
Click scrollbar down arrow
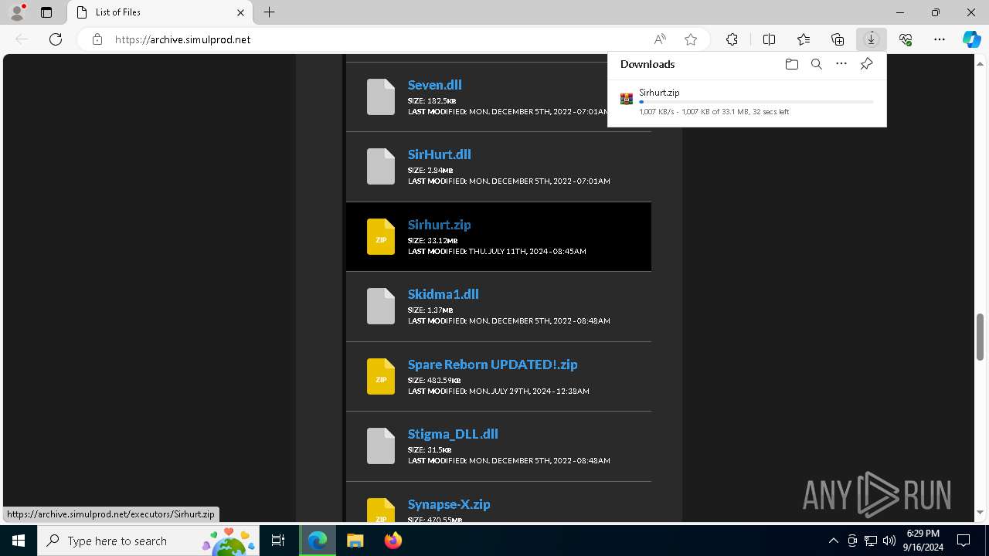[980, 512]
